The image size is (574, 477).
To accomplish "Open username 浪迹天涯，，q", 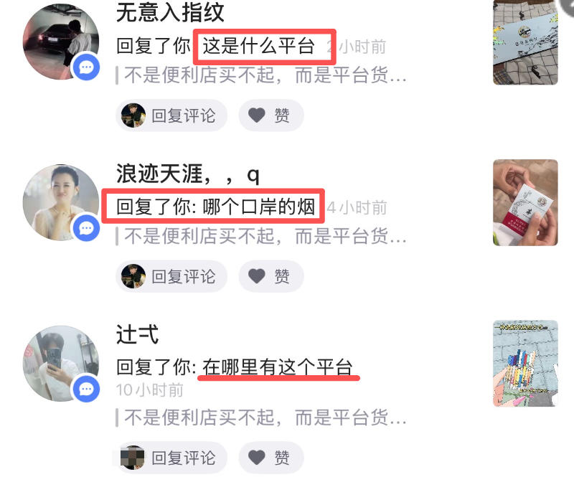I will point(188,174).
